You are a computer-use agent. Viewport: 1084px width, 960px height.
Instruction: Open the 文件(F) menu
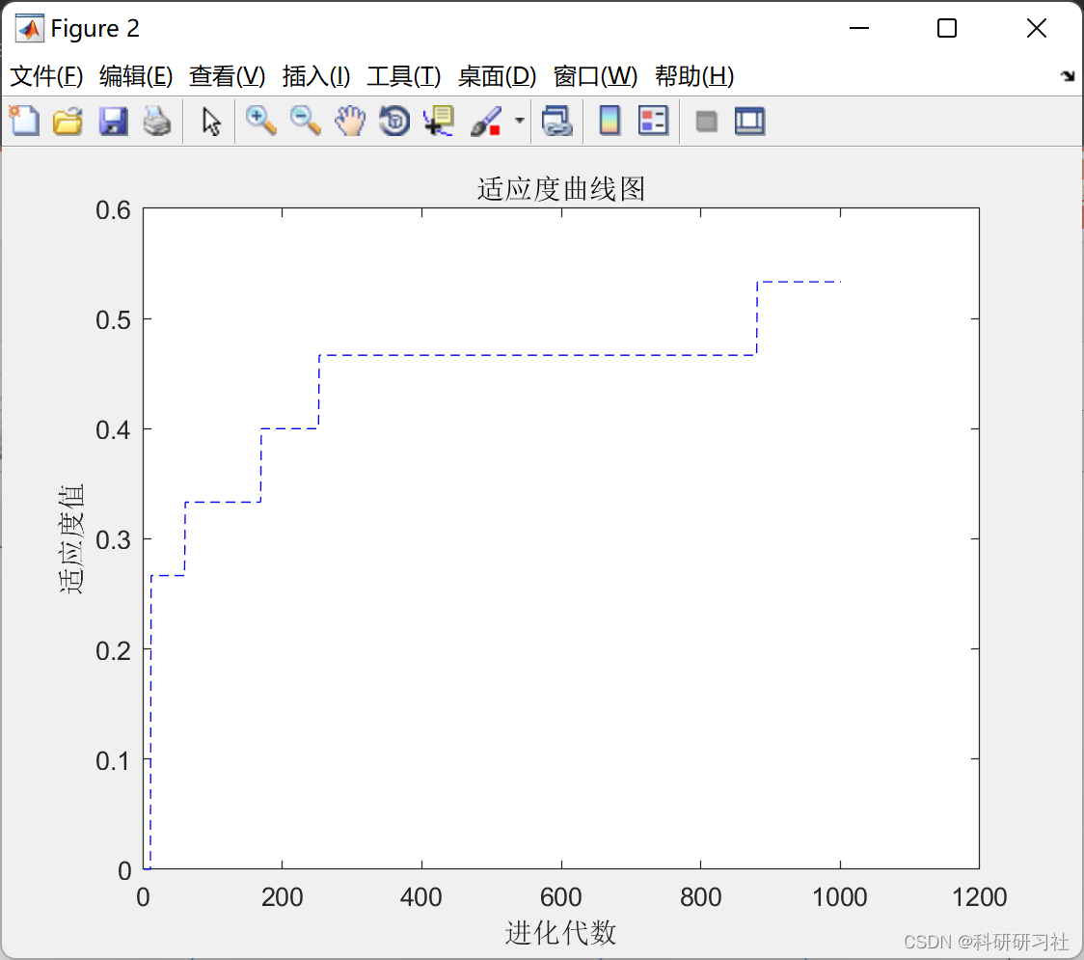(46, 76)
